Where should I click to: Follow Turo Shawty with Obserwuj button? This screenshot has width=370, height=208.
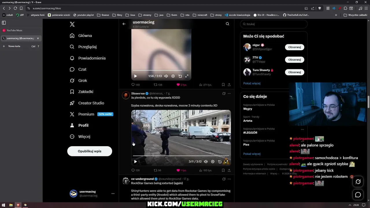[x=295, y=72]
